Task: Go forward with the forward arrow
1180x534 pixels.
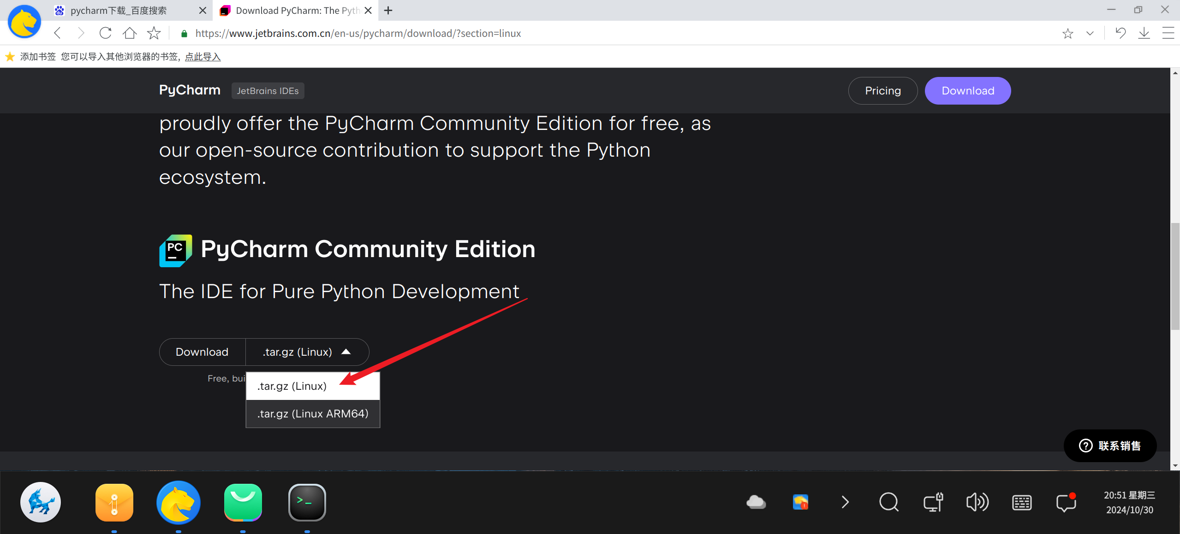Action: (x=81, y=33)
